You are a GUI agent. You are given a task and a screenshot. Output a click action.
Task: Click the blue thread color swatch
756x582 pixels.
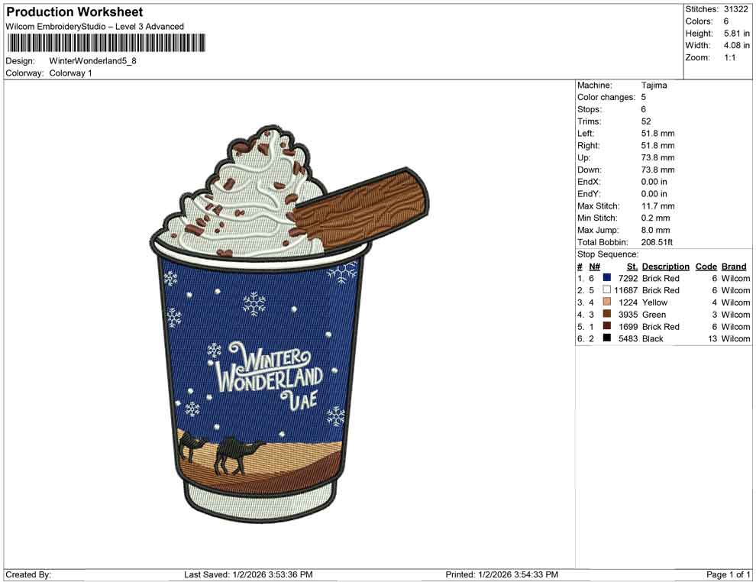(x=606, y=278)
